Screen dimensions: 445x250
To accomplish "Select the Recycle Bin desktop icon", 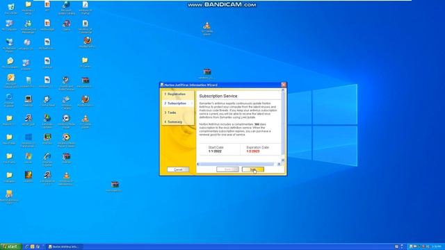I will [10, 8].
